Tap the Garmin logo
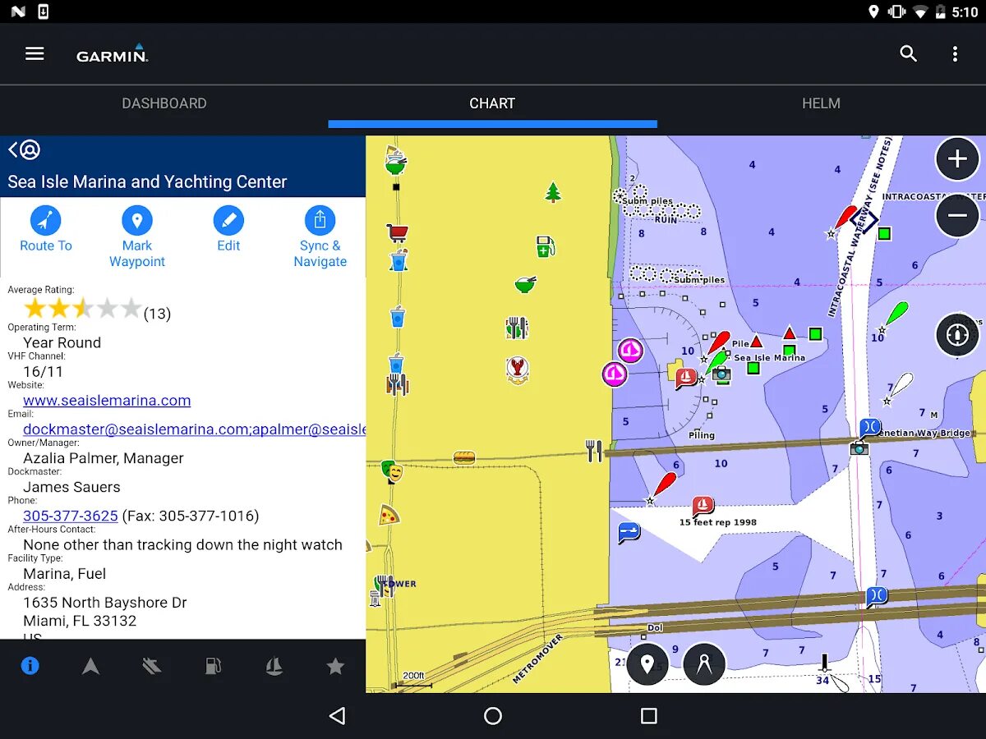Screen dimensions: 986x739 pos(113,53)
